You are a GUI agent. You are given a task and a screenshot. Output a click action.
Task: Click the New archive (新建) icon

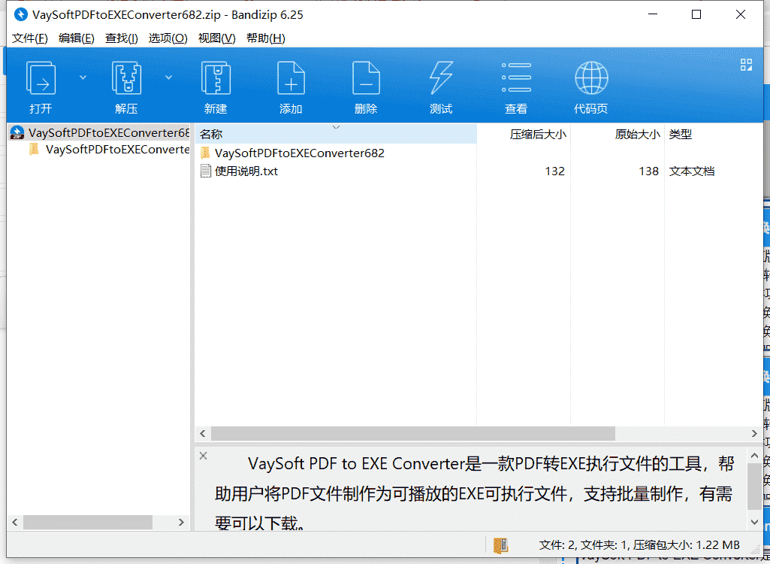coord(216,77)
